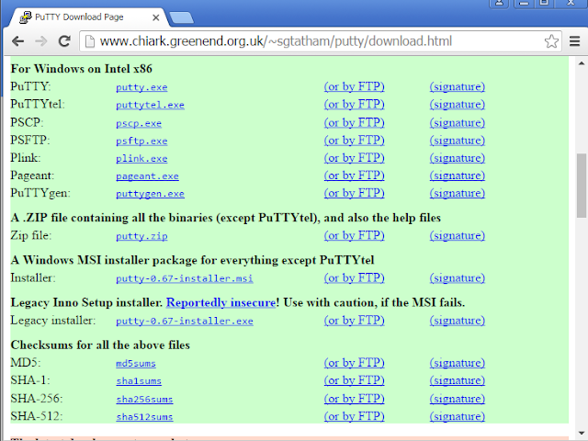Open signature for SHA-1 row
The height and width of the screenshot is (441, 588).
tap(458, 380)
